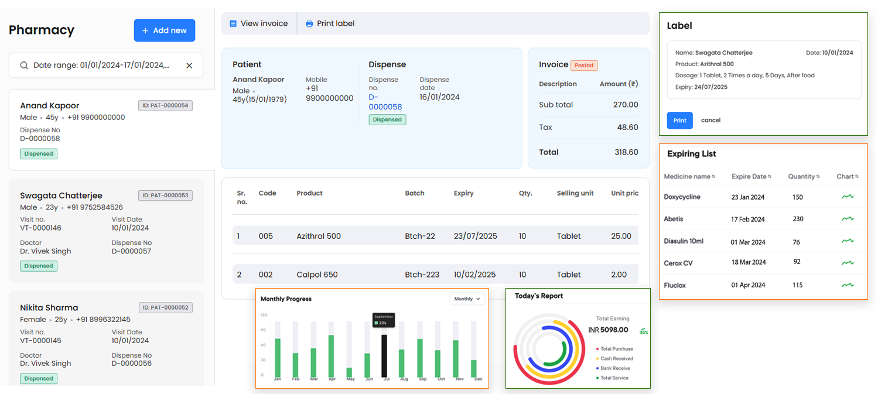Click the search magnifier icon
Image resolution: width=878 pixels, height=394 pixels.
[x=24, y=66]
